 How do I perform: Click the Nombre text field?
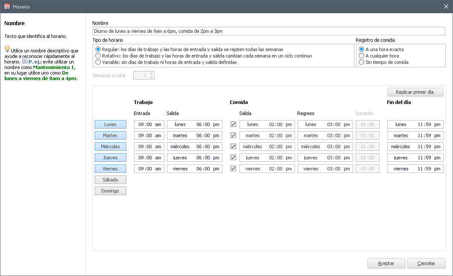[x=269, y=31]
